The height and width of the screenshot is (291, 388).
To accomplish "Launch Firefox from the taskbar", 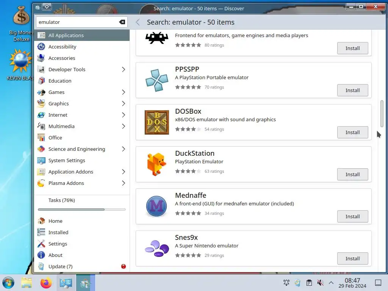I will [x=46, y=283].
